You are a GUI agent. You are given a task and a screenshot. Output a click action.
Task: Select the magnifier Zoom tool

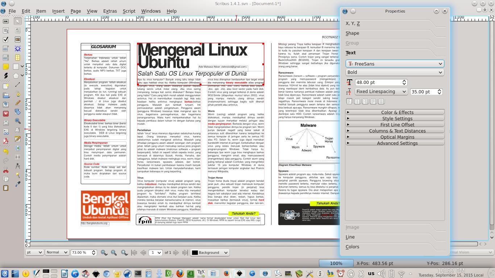[x=17, y=121]
